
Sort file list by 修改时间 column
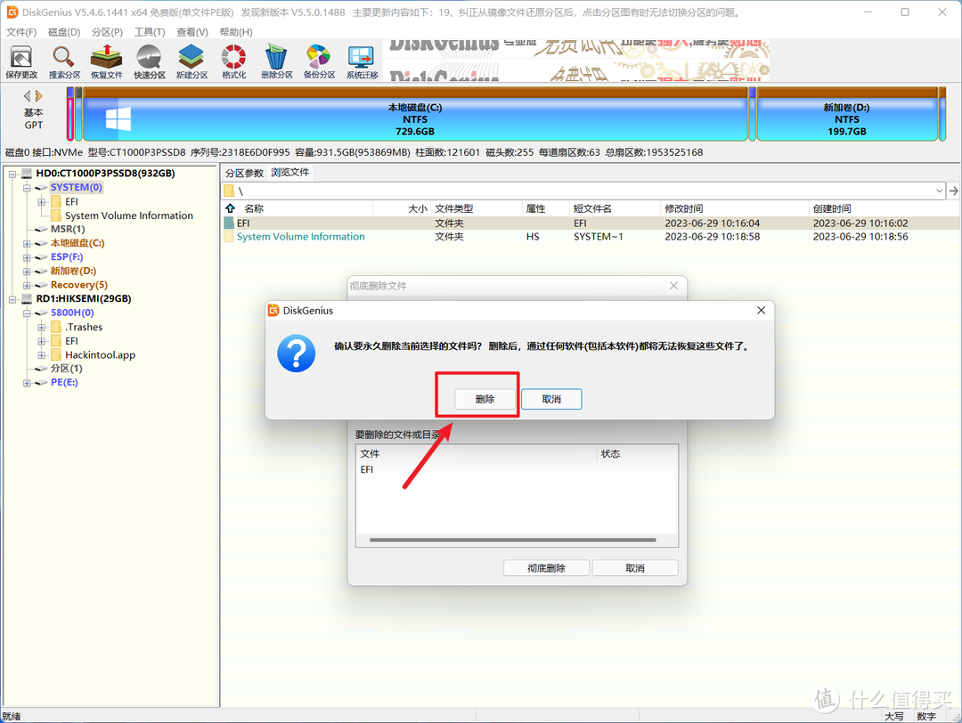[x=735, y=208]
